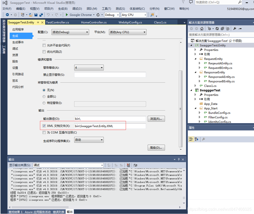Enable Register for COM interop checkbox
The height and width of the screenshot is (214, 254).
(x=44, y=132)
